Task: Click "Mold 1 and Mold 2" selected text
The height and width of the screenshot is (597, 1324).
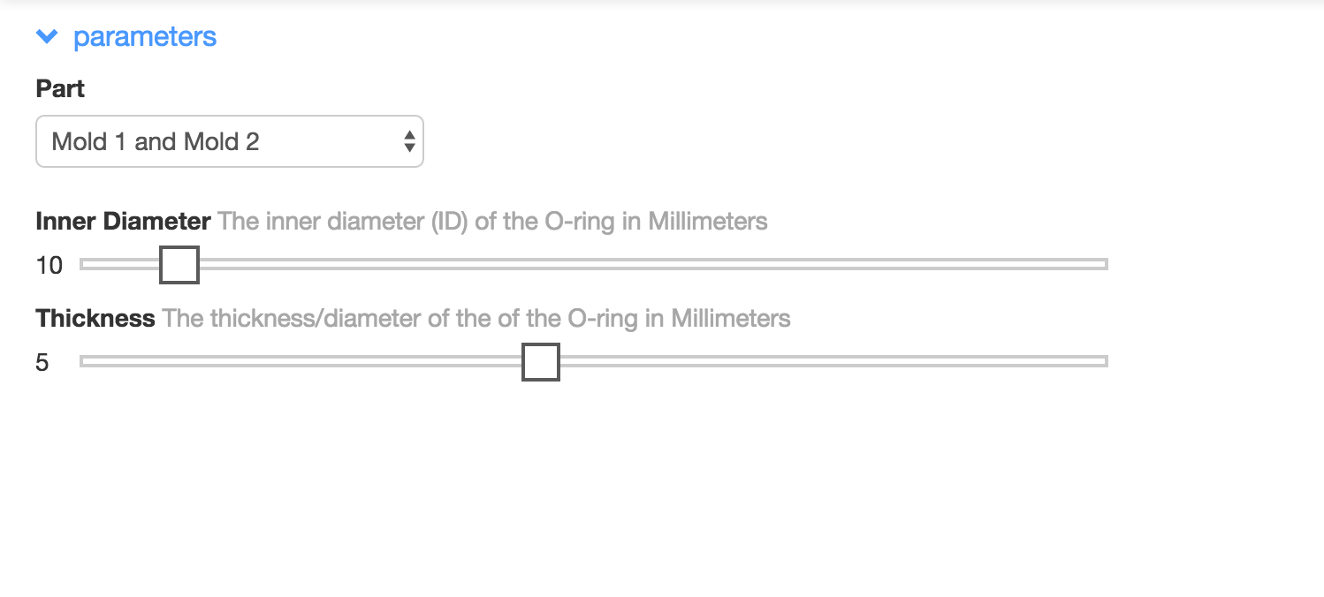Action: tap(156, 141)
